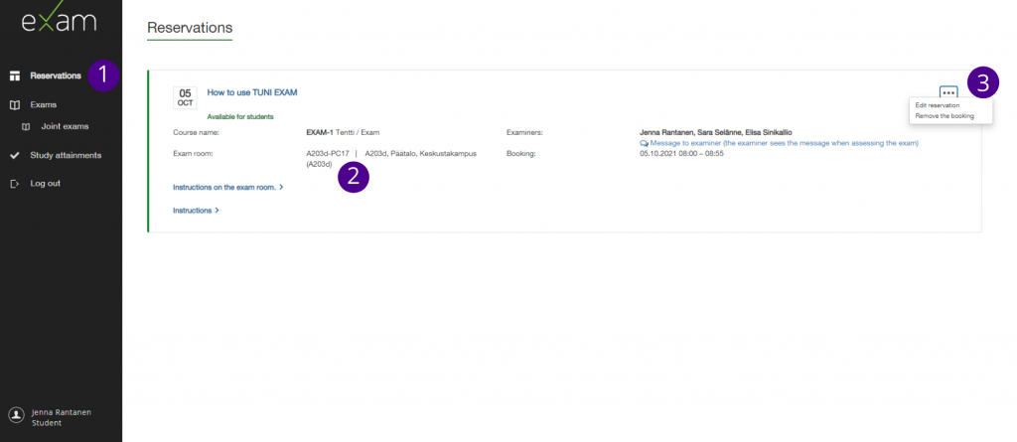
Task: Open the Reservations sidebar item
Action: pyautogui.click(x=56, y=75)
